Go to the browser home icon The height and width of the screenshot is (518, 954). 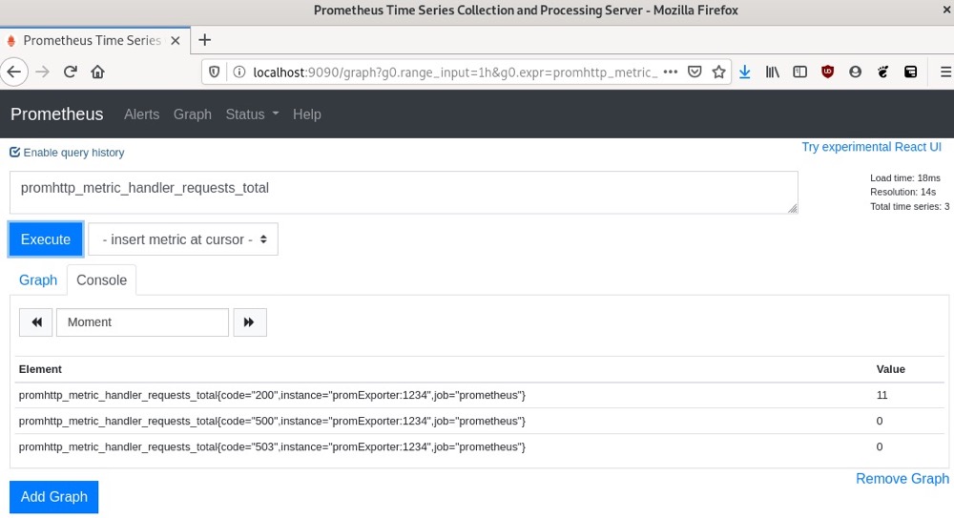point(97,72)
